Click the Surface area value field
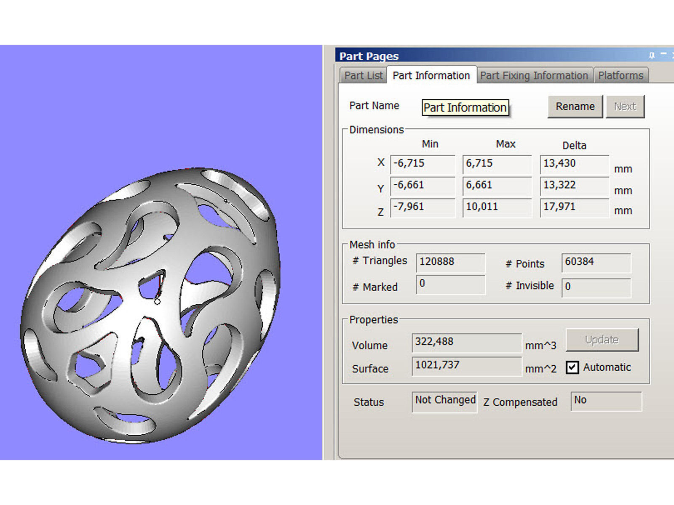This screenshot has width=674, height=505. [466, 365]
